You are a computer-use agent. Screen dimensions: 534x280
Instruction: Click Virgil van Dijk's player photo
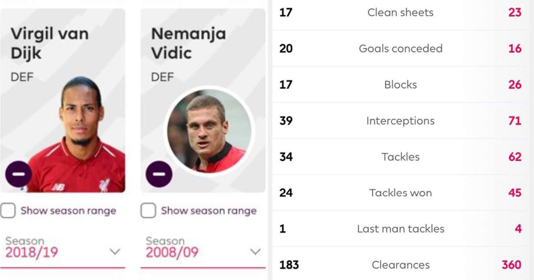(80, 133)
